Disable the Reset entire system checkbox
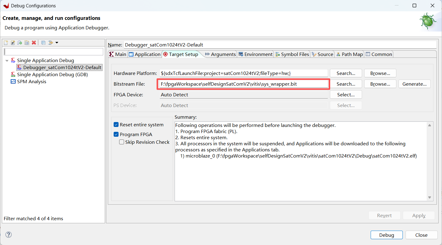Screen dimensions: 442x245 click(116, 124)
